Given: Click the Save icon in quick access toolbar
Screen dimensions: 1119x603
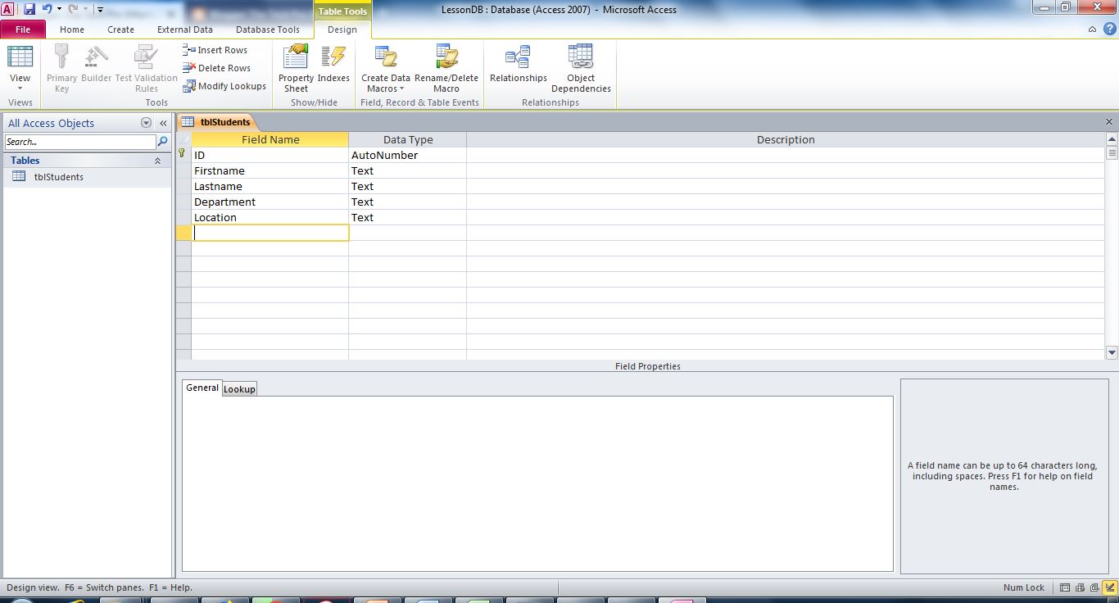Looking at the screenshot, I should tap(29, 9).
